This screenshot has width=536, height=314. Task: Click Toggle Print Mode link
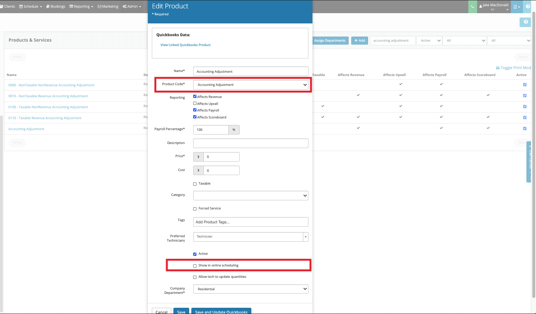tap(516, 68)
